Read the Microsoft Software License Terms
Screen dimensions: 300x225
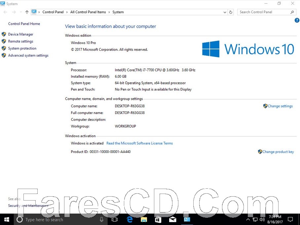tap(139, 143)
